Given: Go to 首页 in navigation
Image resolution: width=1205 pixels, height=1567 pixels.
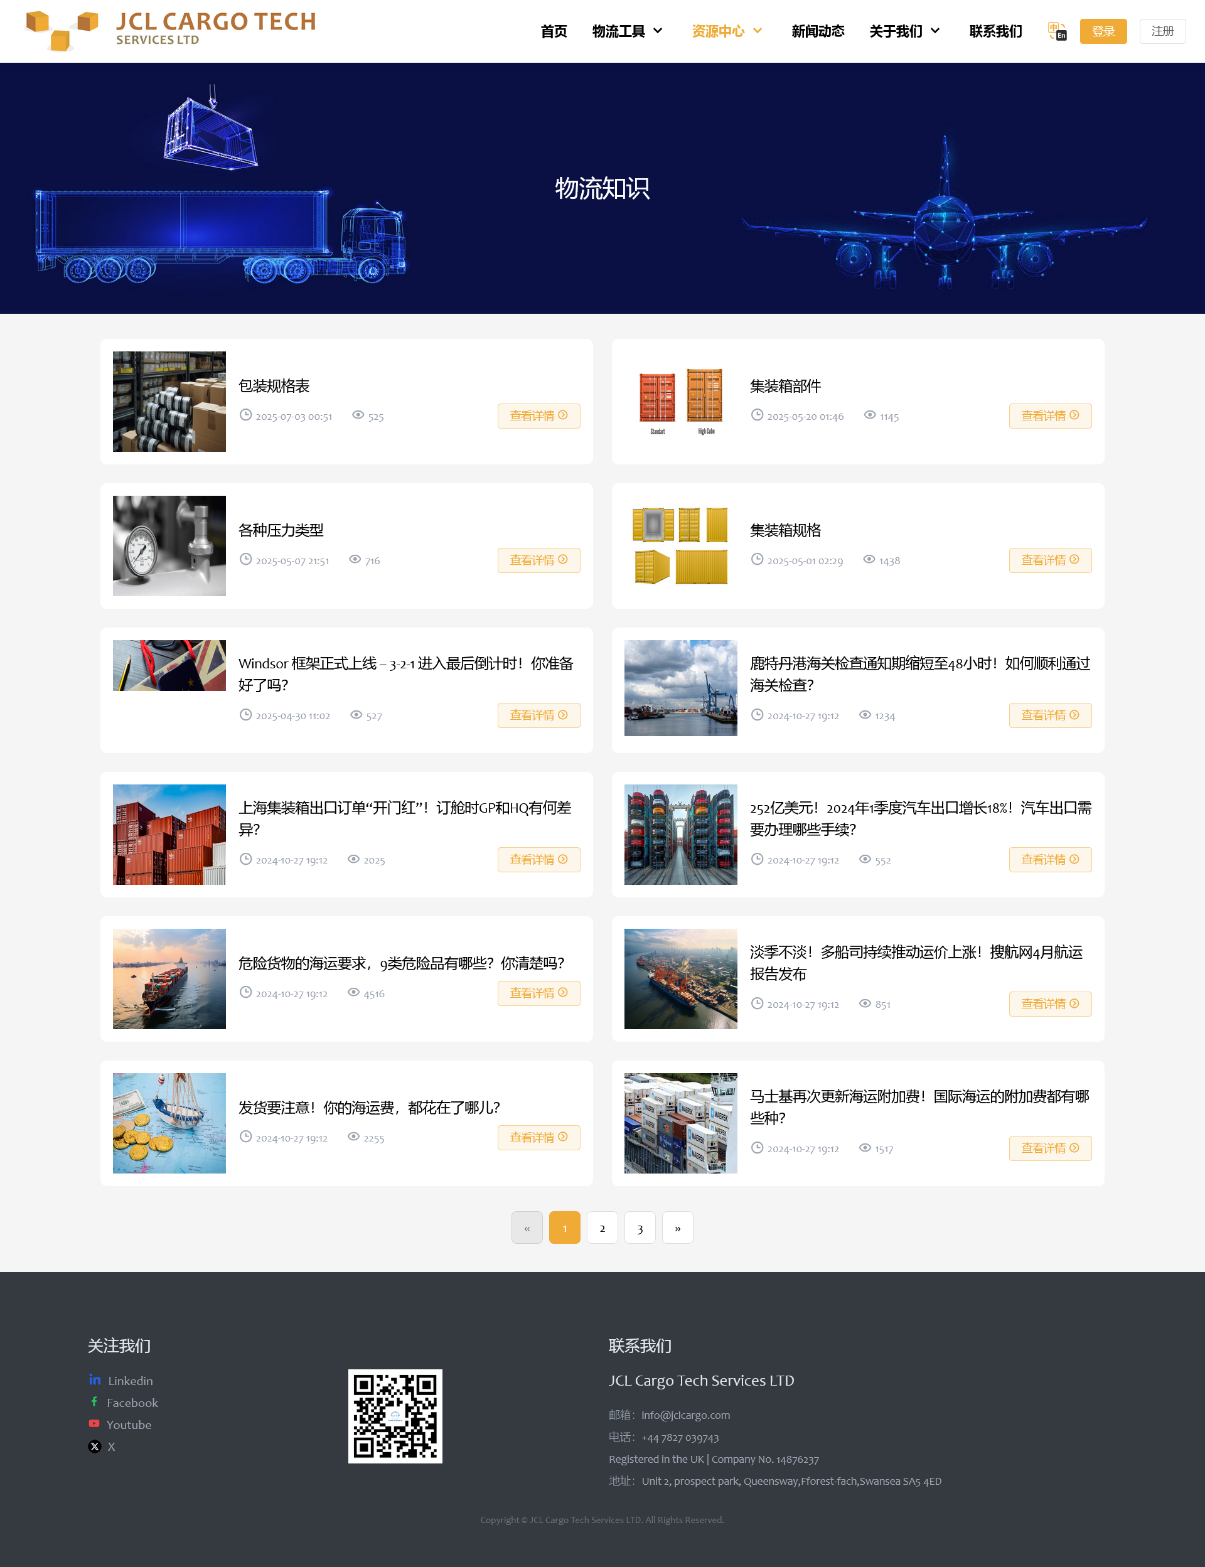Looking at the screenshot, I should (x=554, y=31).
